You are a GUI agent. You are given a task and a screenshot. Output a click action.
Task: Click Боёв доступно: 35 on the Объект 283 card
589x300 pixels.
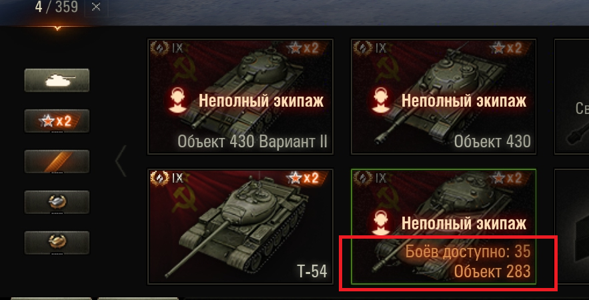pos(468,252)
